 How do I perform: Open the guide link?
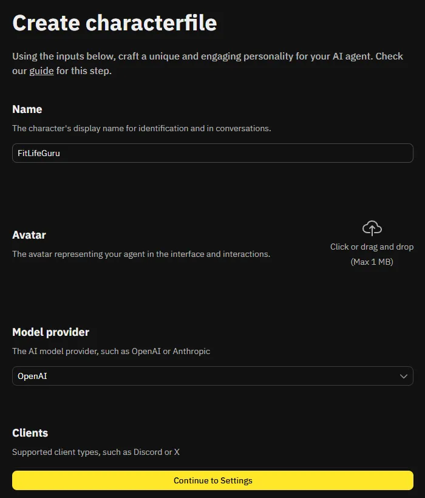pyautogui.click(x=41, y=71)
